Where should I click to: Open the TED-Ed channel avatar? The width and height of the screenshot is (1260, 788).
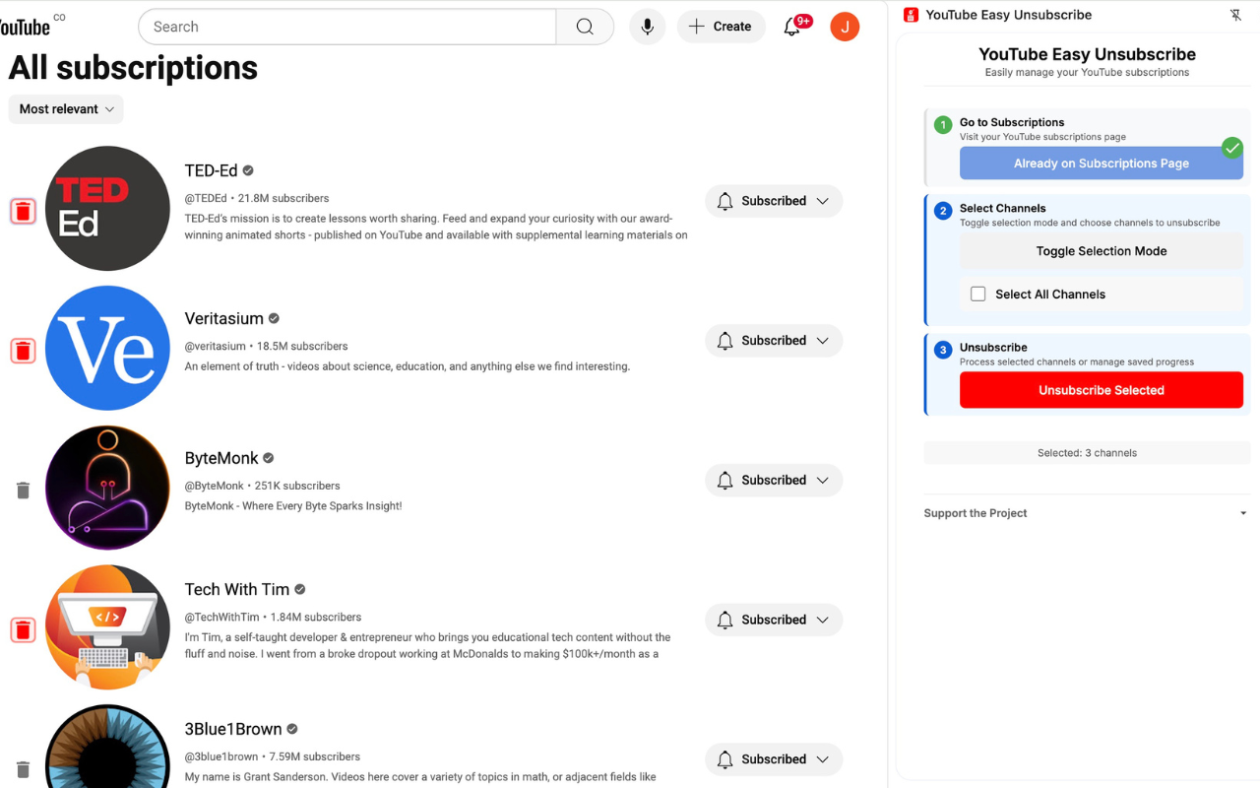click(x=107, y=208)
